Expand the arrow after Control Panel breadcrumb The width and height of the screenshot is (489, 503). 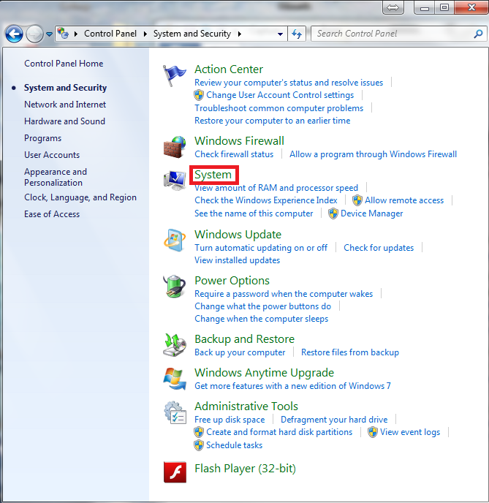tap(145, 34)
